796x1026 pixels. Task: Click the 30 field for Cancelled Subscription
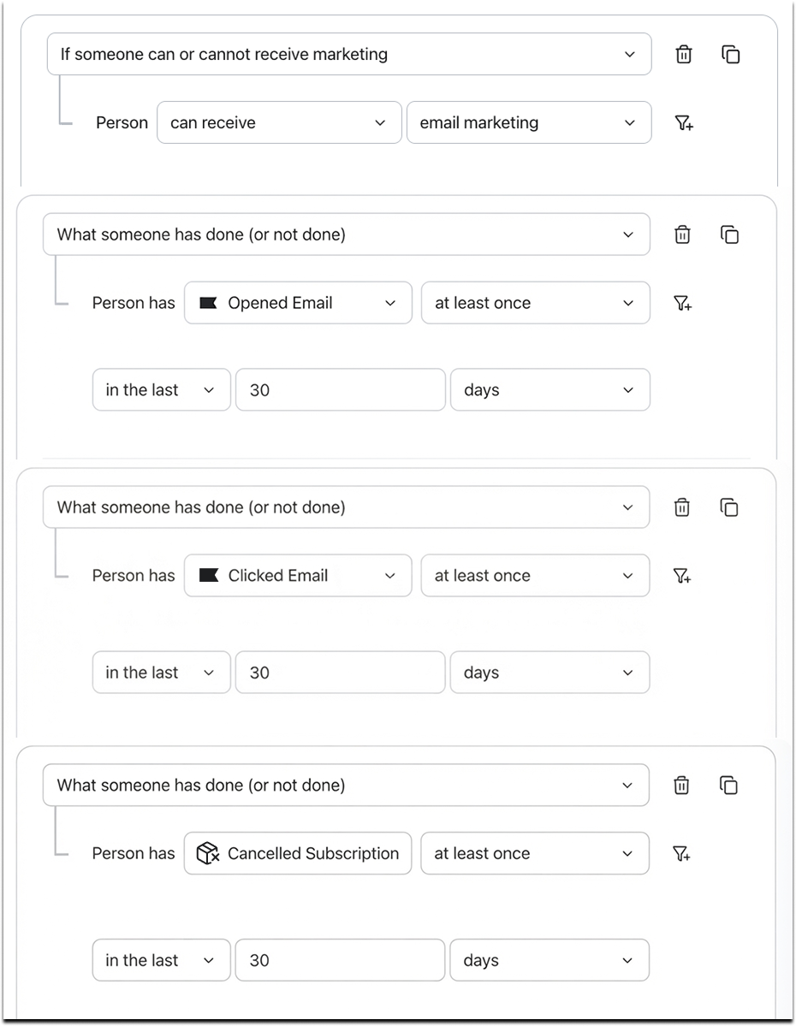tap(341, 961)
